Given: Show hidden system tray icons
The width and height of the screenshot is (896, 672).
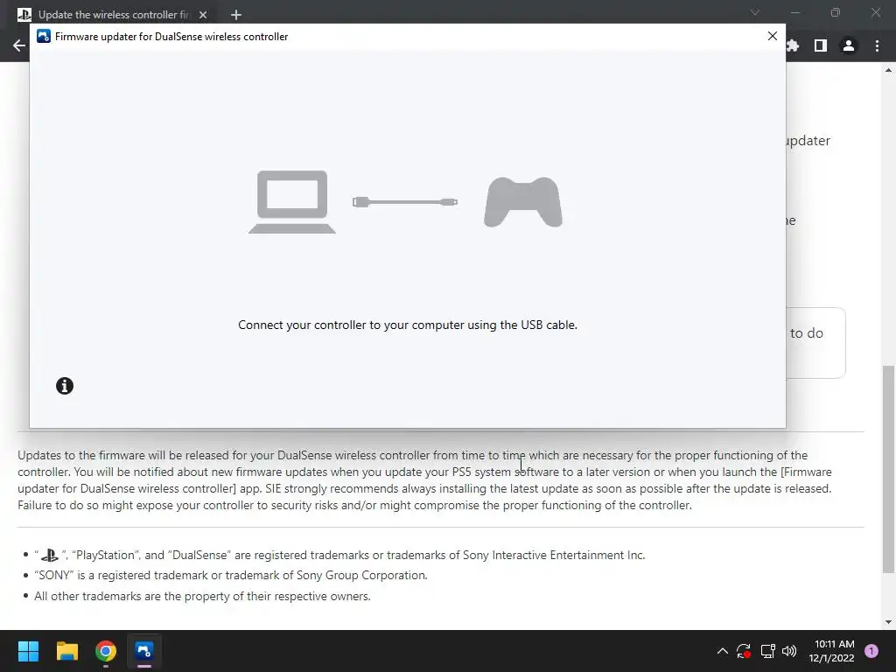Looking at the screenshot, I should pos(722,651).
